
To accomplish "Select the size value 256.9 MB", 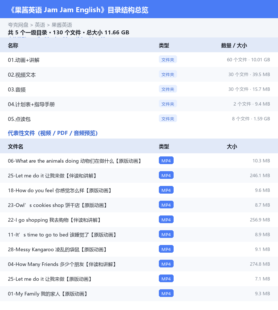I will point(260,220).
